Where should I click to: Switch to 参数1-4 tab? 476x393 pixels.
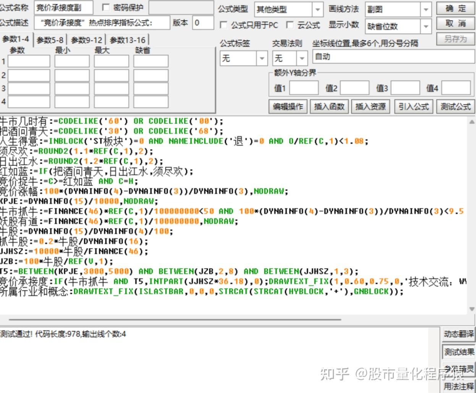16,39
